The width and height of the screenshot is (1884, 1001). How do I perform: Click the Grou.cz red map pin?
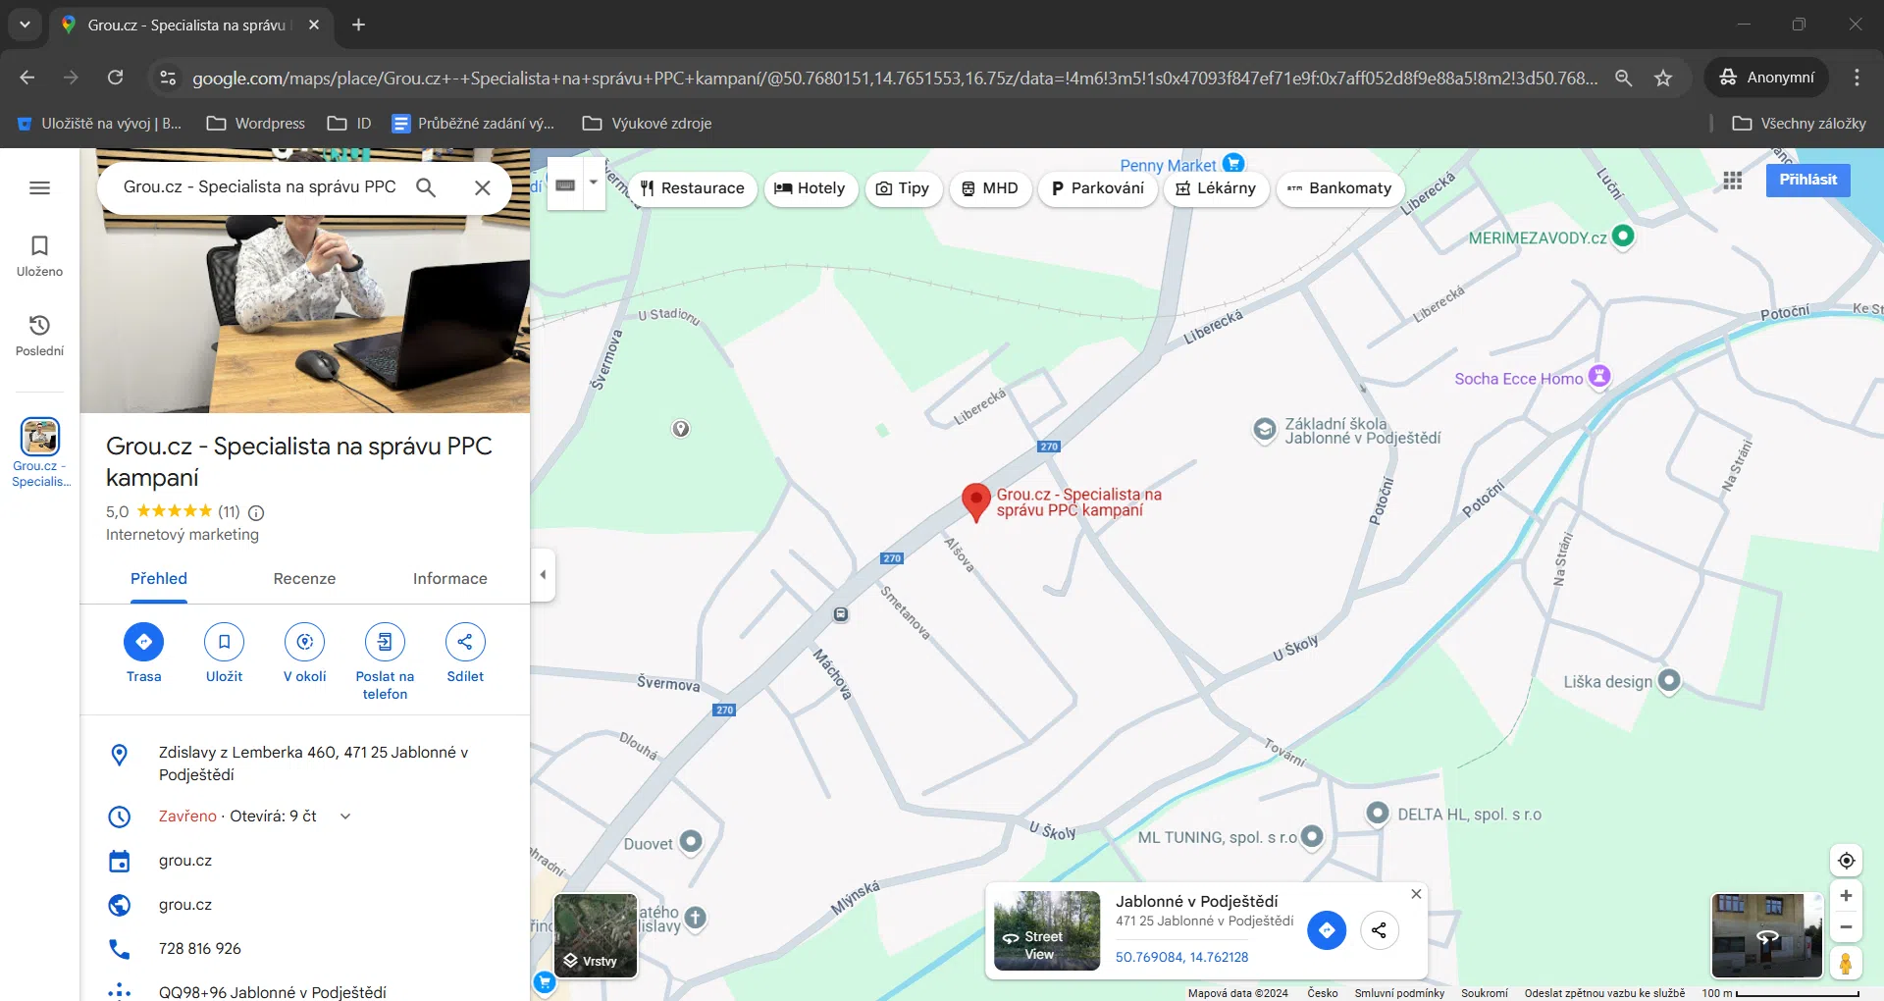pos(975,501)
